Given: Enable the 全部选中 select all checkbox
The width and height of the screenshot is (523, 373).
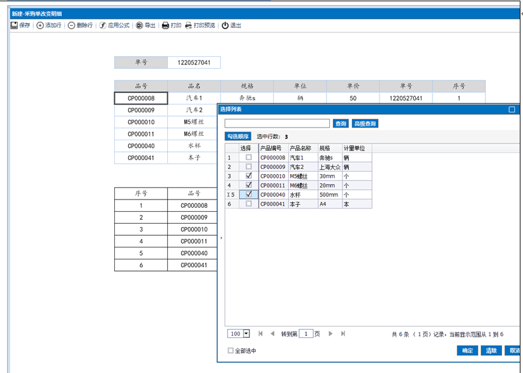Looking at the screenshot, I should (x=231, y=351).
